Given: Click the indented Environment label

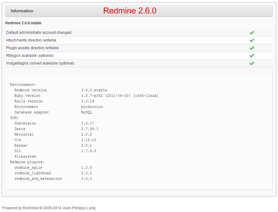Looking at the screenshot, I should [26, 107].
